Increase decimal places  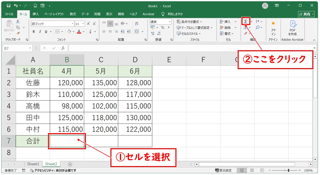[153, 33]
